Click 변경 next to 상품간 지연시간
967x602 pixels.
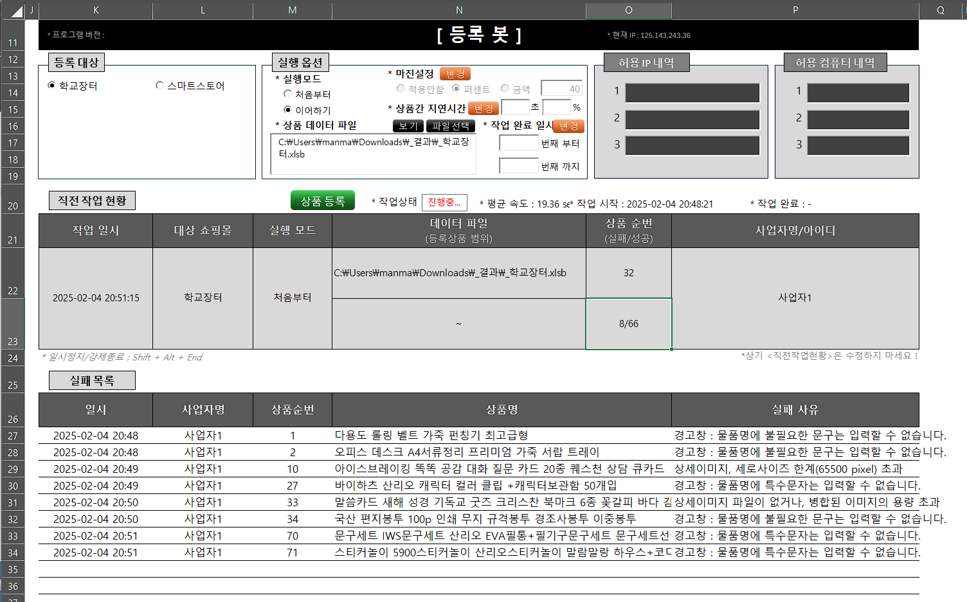pos(483,108)
